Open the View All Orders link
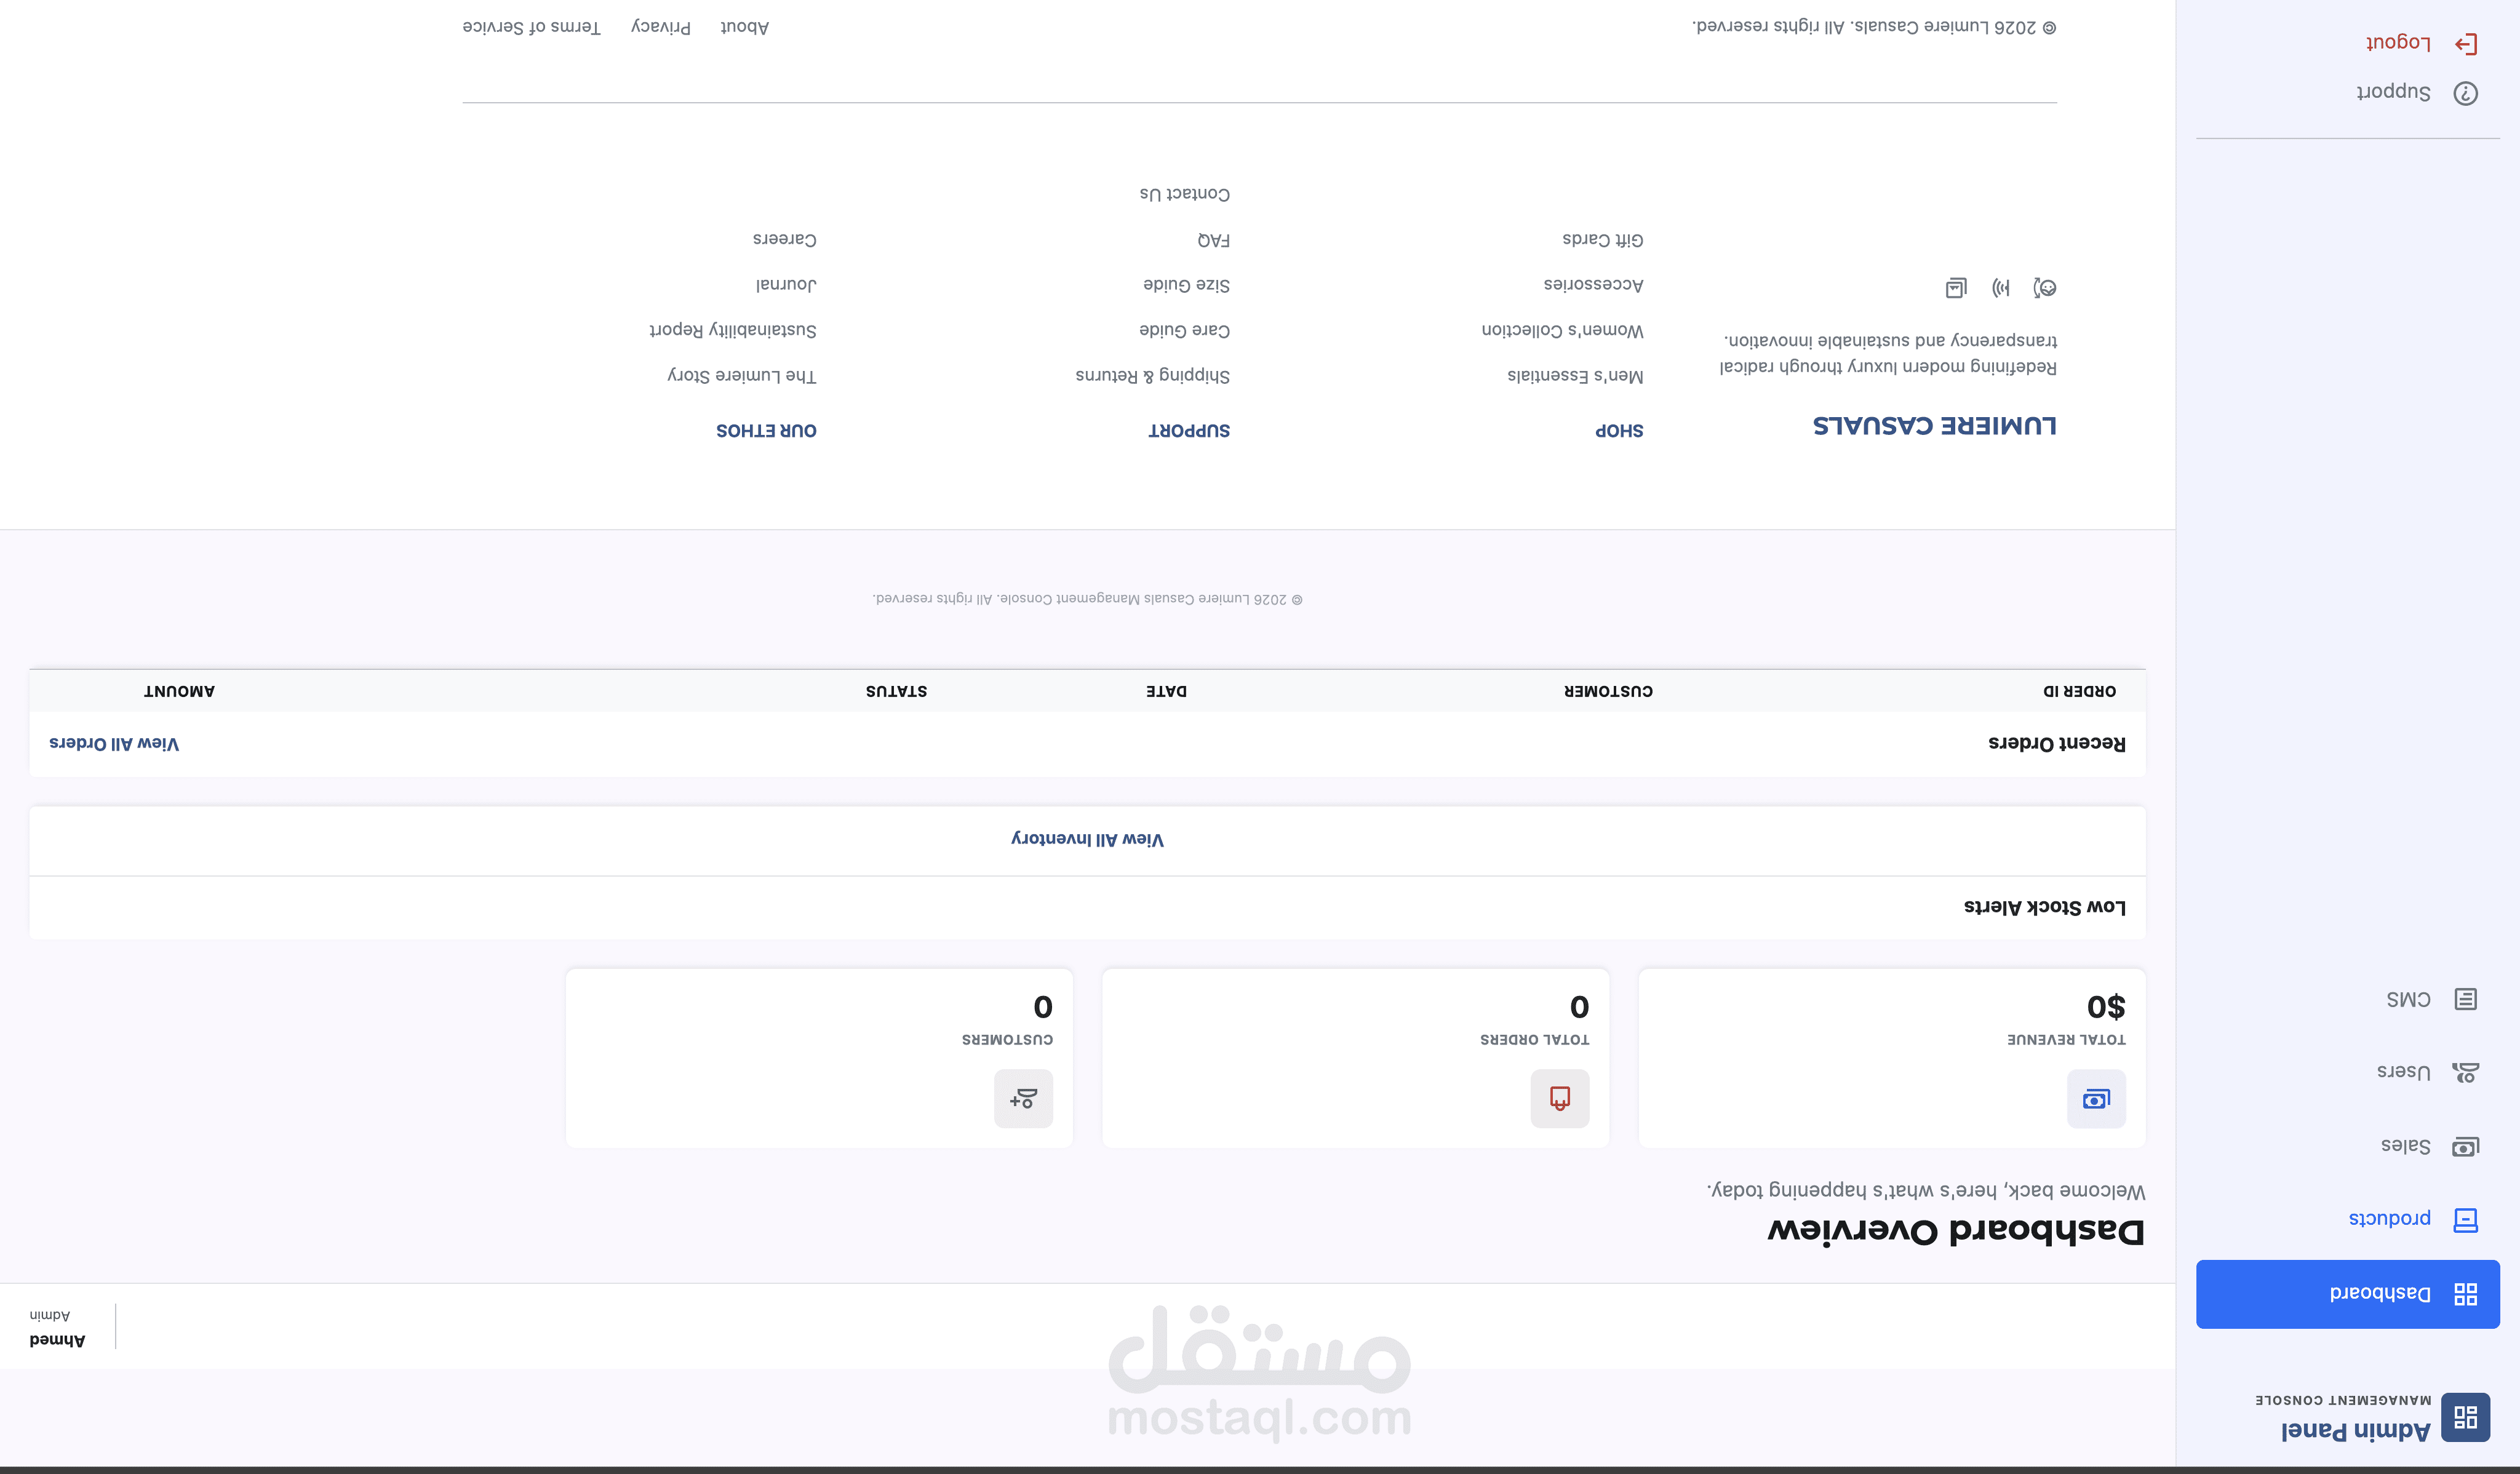The height and width of the screenshot is (1474, 2520). tap(114, 743)
